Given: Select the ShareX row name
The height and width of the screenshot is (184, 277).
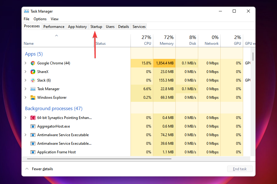Looking at the screenshot, I should (x=43, y=72).
